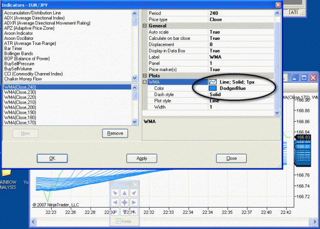Image resolution: width=320 pixels, height=229 pixels.
Task: Click pan left arrow on chart control
Action: [115, 202]
